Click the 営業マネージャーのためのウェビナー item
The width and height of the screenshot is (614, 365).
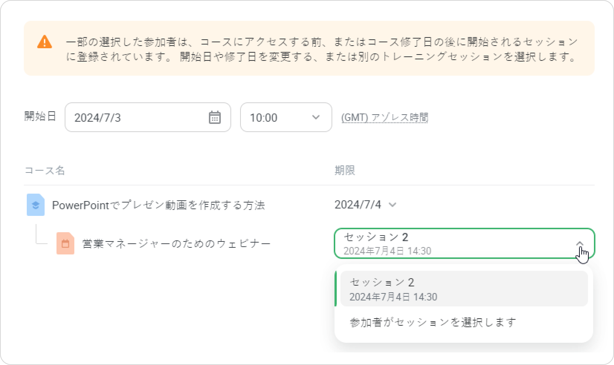(176, 244)
